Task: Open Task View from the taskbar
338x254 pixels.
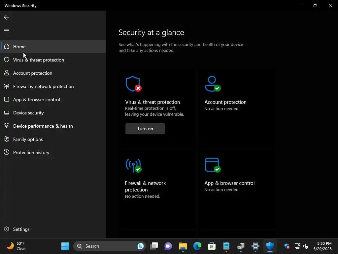Action: pos(154,246)
